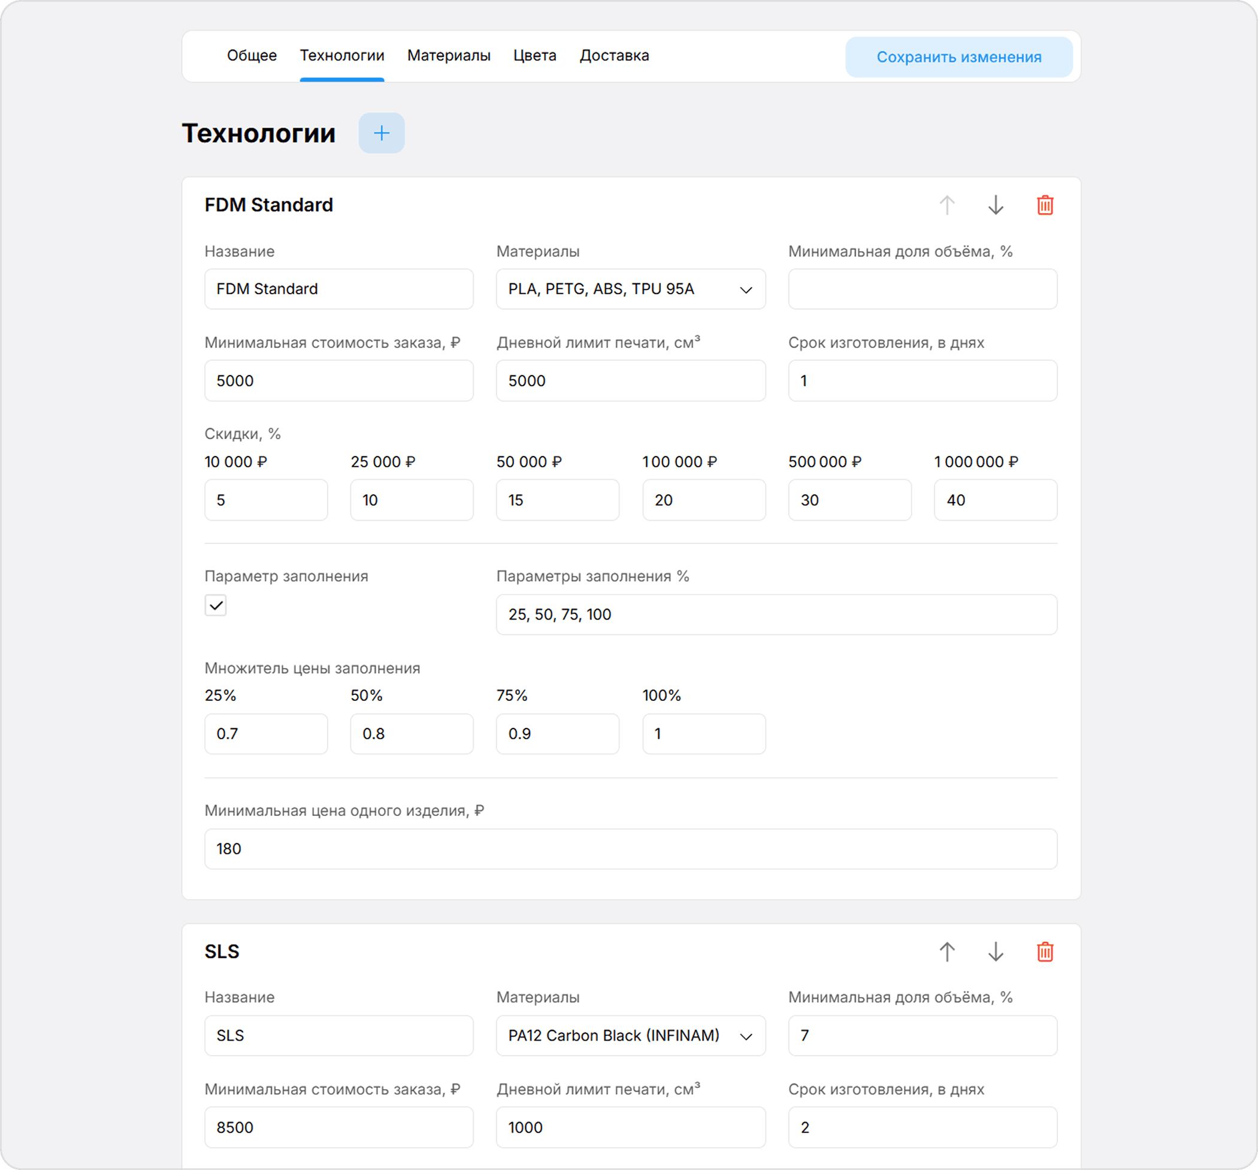Move SLS card up
Viewport: 1258px width, 1170px height.
[x=946, y=952]
